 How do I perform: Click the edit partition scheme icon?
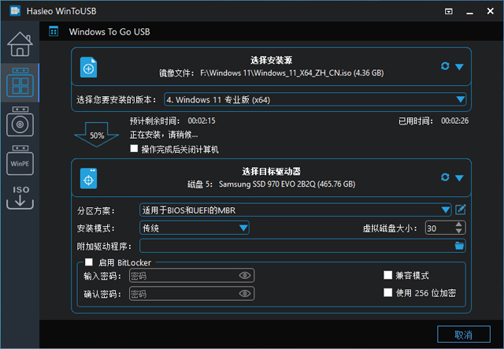click(x=461, y=210)
